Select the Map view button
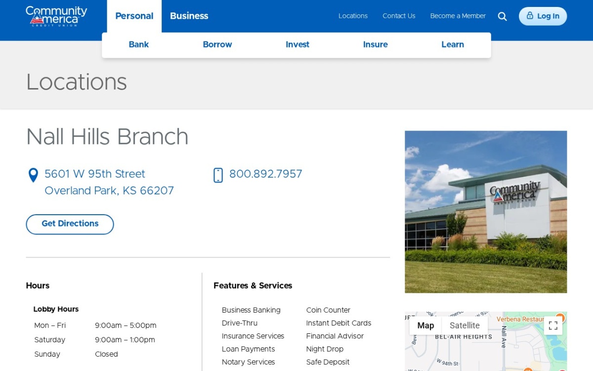The height and width of the screenshot is (371, 593). [425, 325]
